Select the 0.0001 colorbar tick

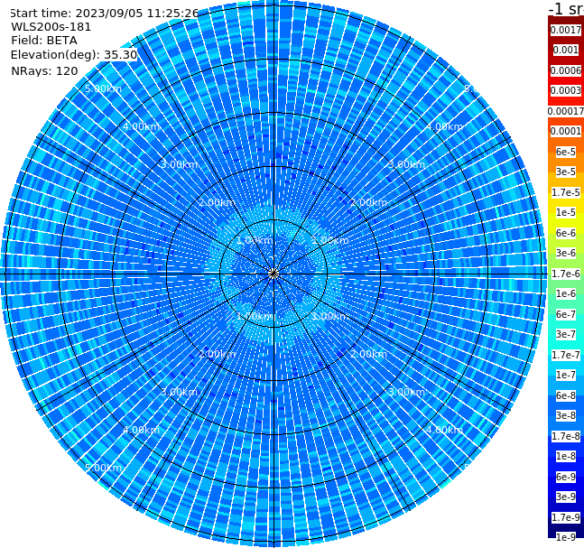coord(566,131)
